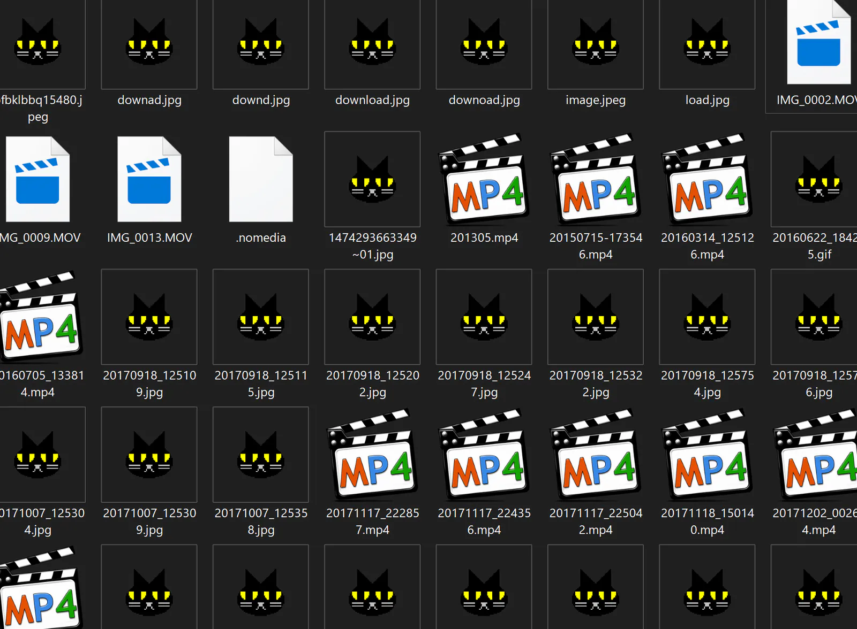The image size is (857, 629).
Task: Click the file name 20171117_222857.mp4
Action: pyautogui.click(x=372, y=521)
